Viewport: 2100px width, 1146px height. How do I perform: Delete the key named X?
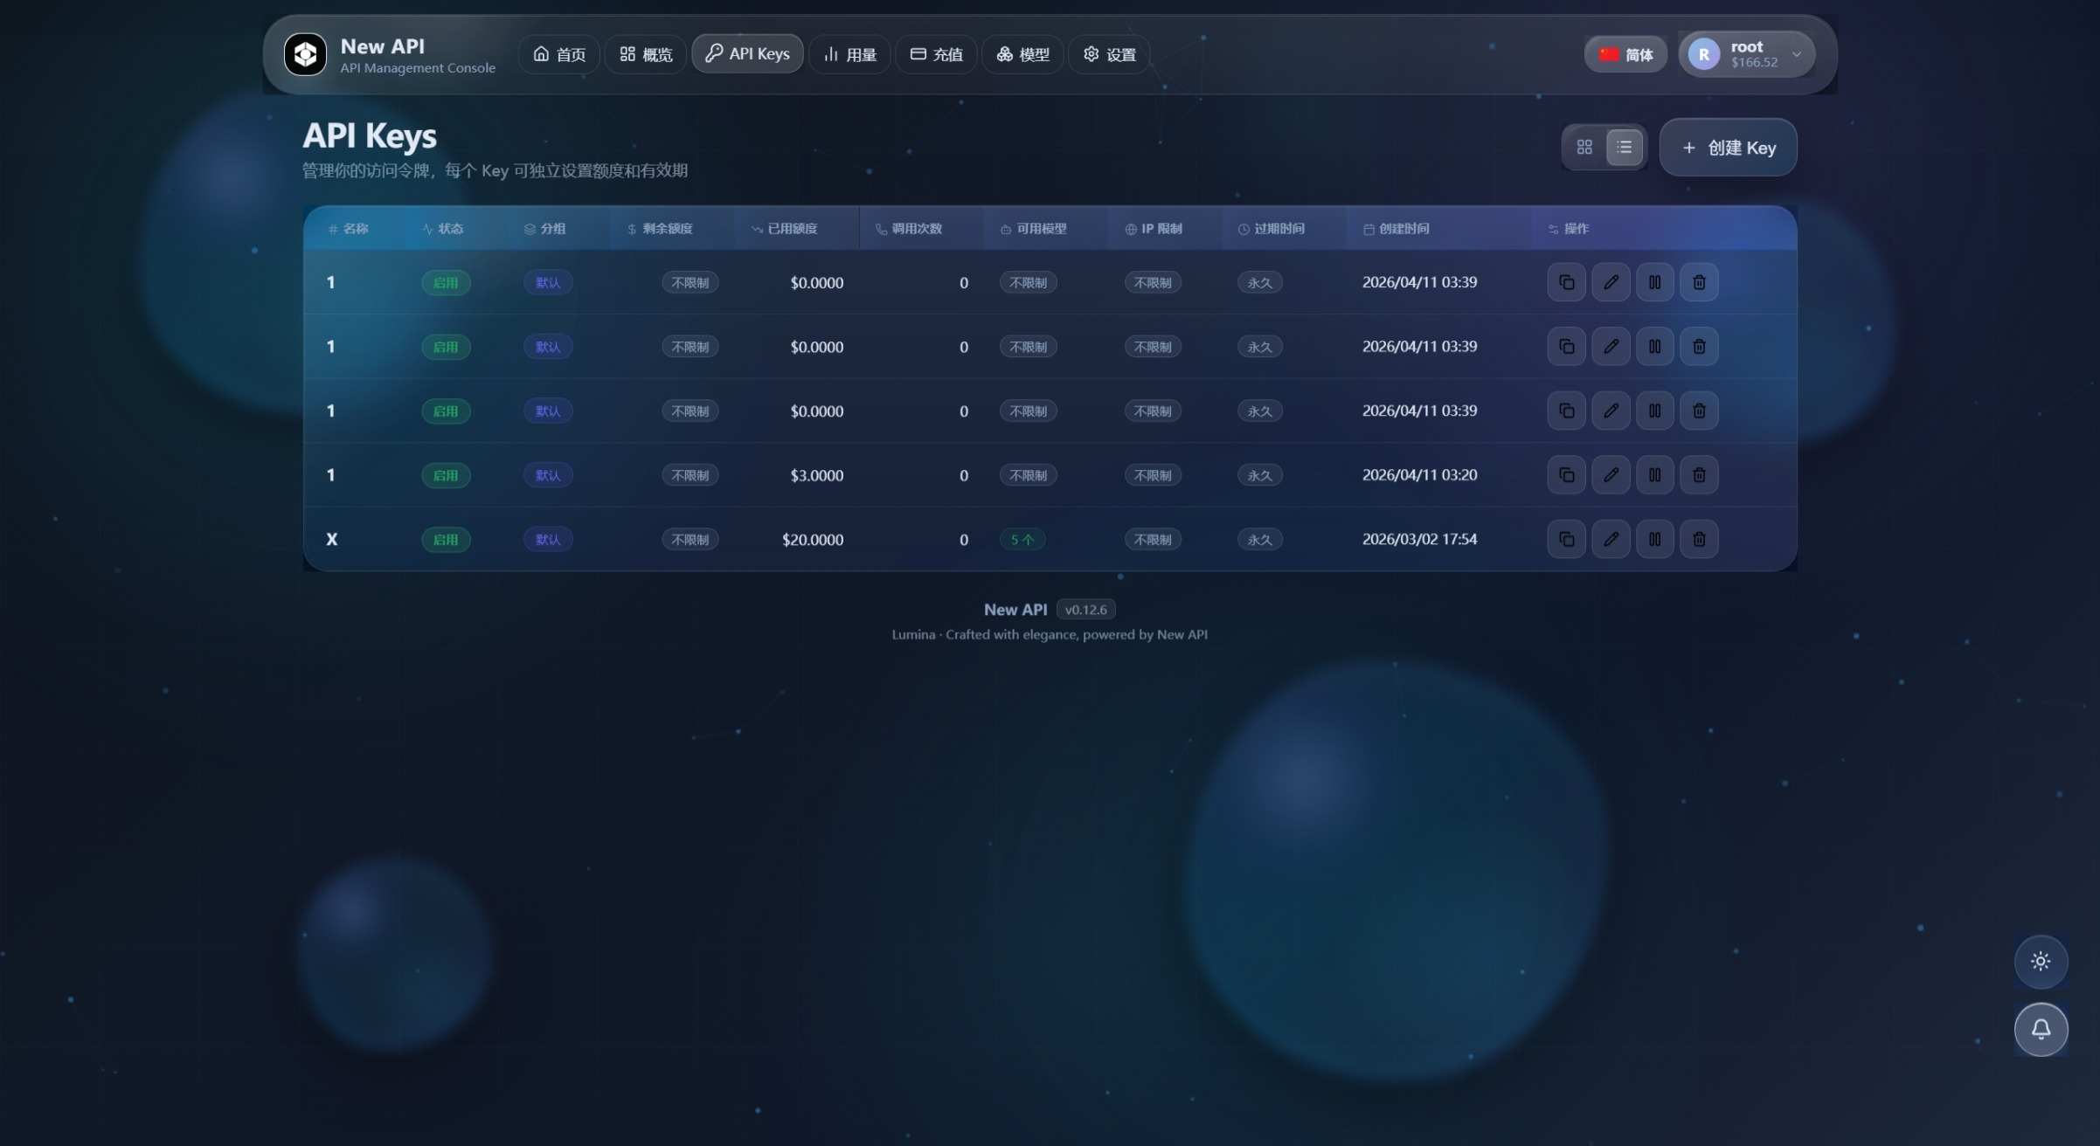point(1699,539)
